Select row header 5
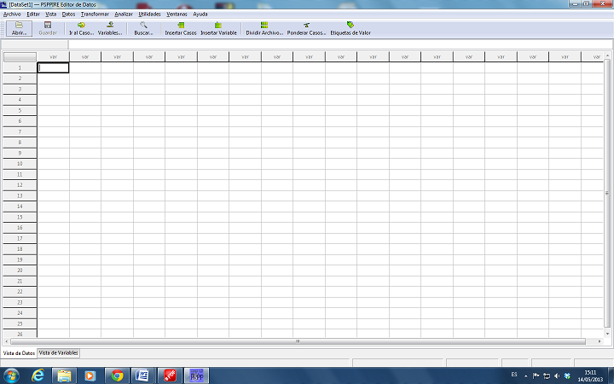Image resolution: width=614 pixels, height=384 pixels. (20, 110)
